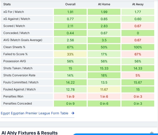Click the At Away Shots Conversion Rate 5% cell
This screenshot has width=158, height=135.
point(138,75)
